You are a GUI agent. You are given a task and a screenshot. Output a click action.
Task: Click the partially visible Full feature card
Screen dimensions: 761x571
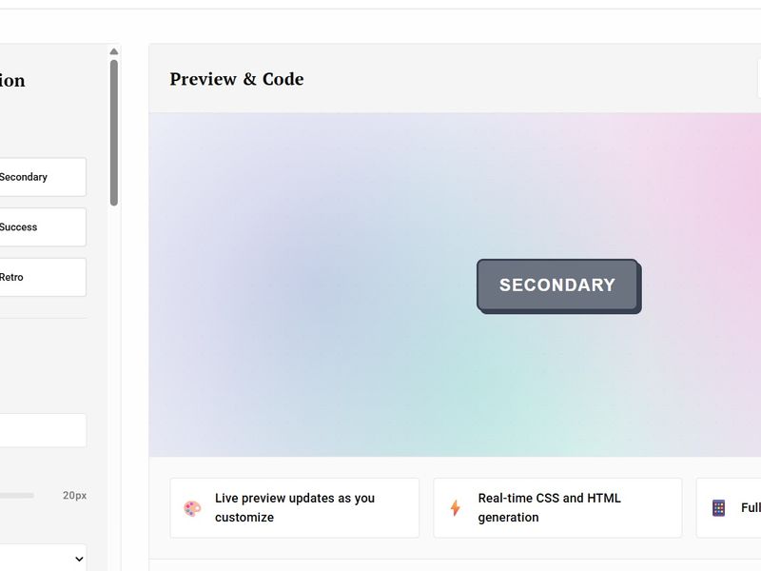click(x=732, y=507)
